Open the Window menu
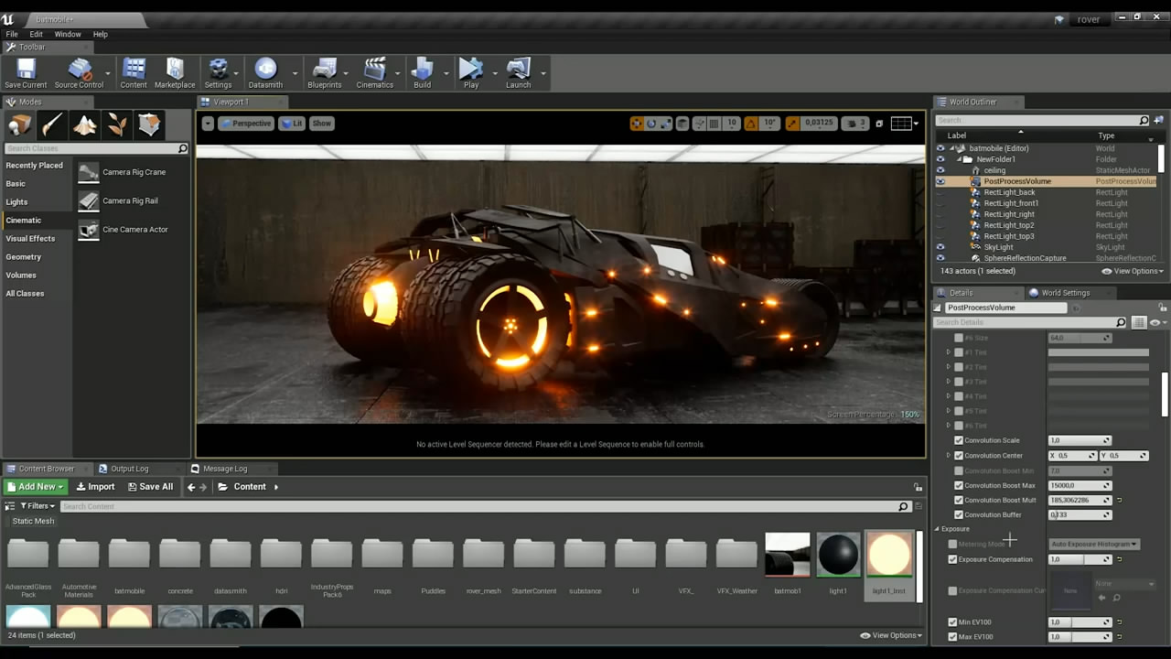This screenshot has width=1171, height=659. [68, 34]
